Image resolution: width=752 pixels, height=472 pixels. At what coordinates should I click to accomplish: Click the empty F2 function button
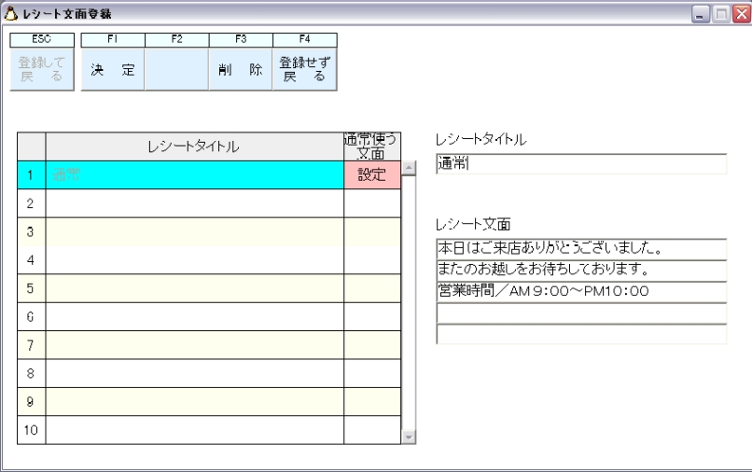176,69
